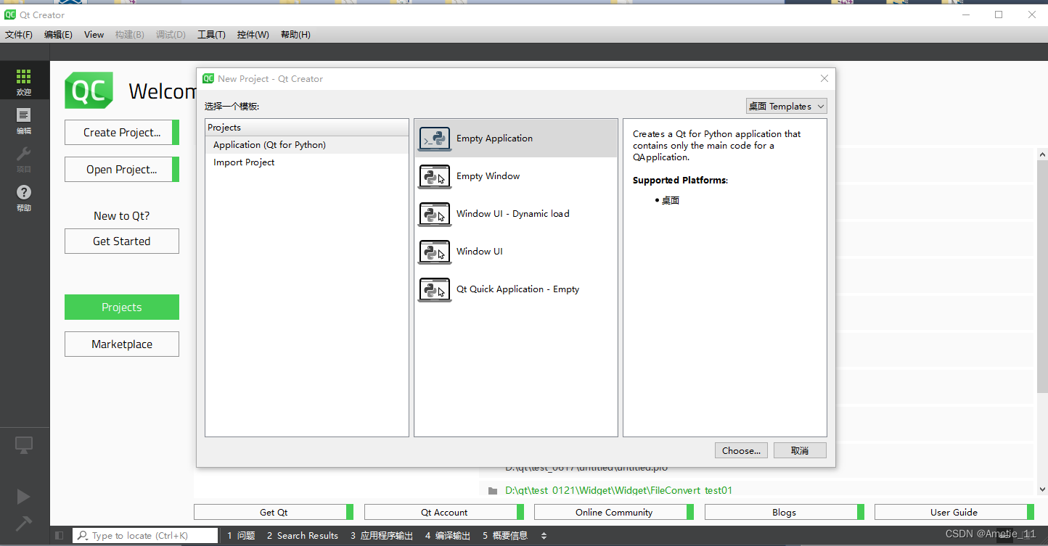Open the Controls (控件) menu

click(253, 34)
